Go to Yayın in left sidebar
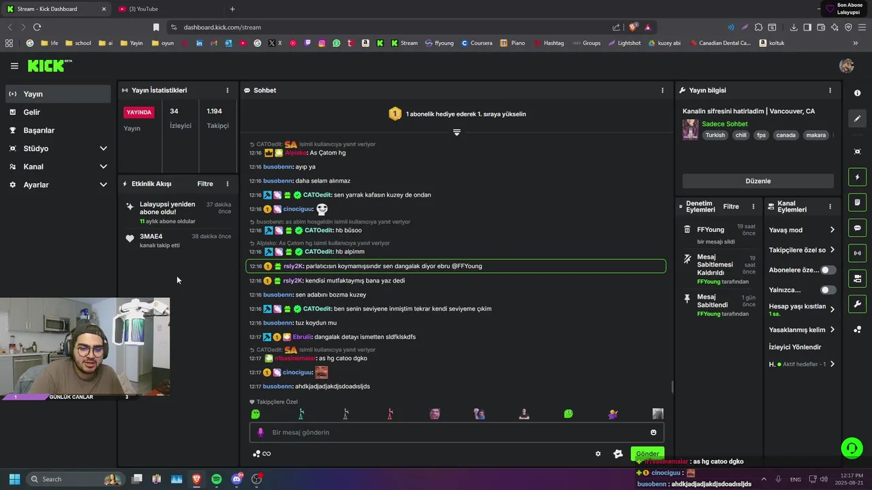The width and height of the screenshot is (872, 490). point(58,94)
